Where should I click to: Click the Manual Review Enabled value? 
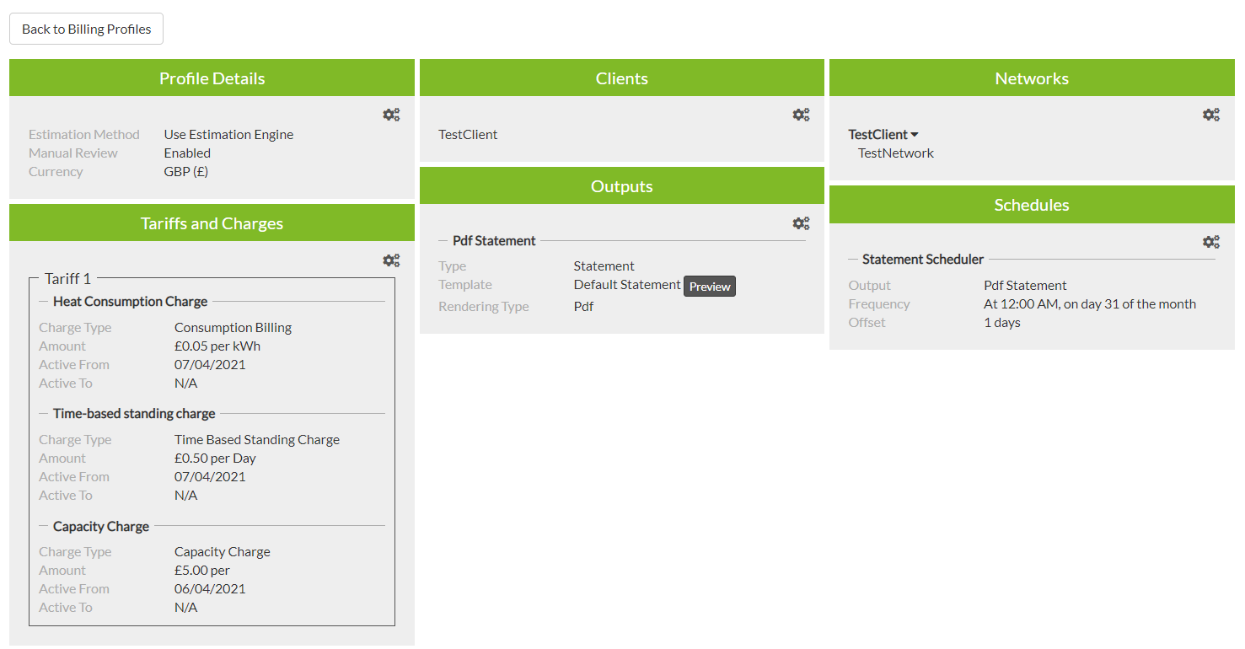tap(187, 153)
